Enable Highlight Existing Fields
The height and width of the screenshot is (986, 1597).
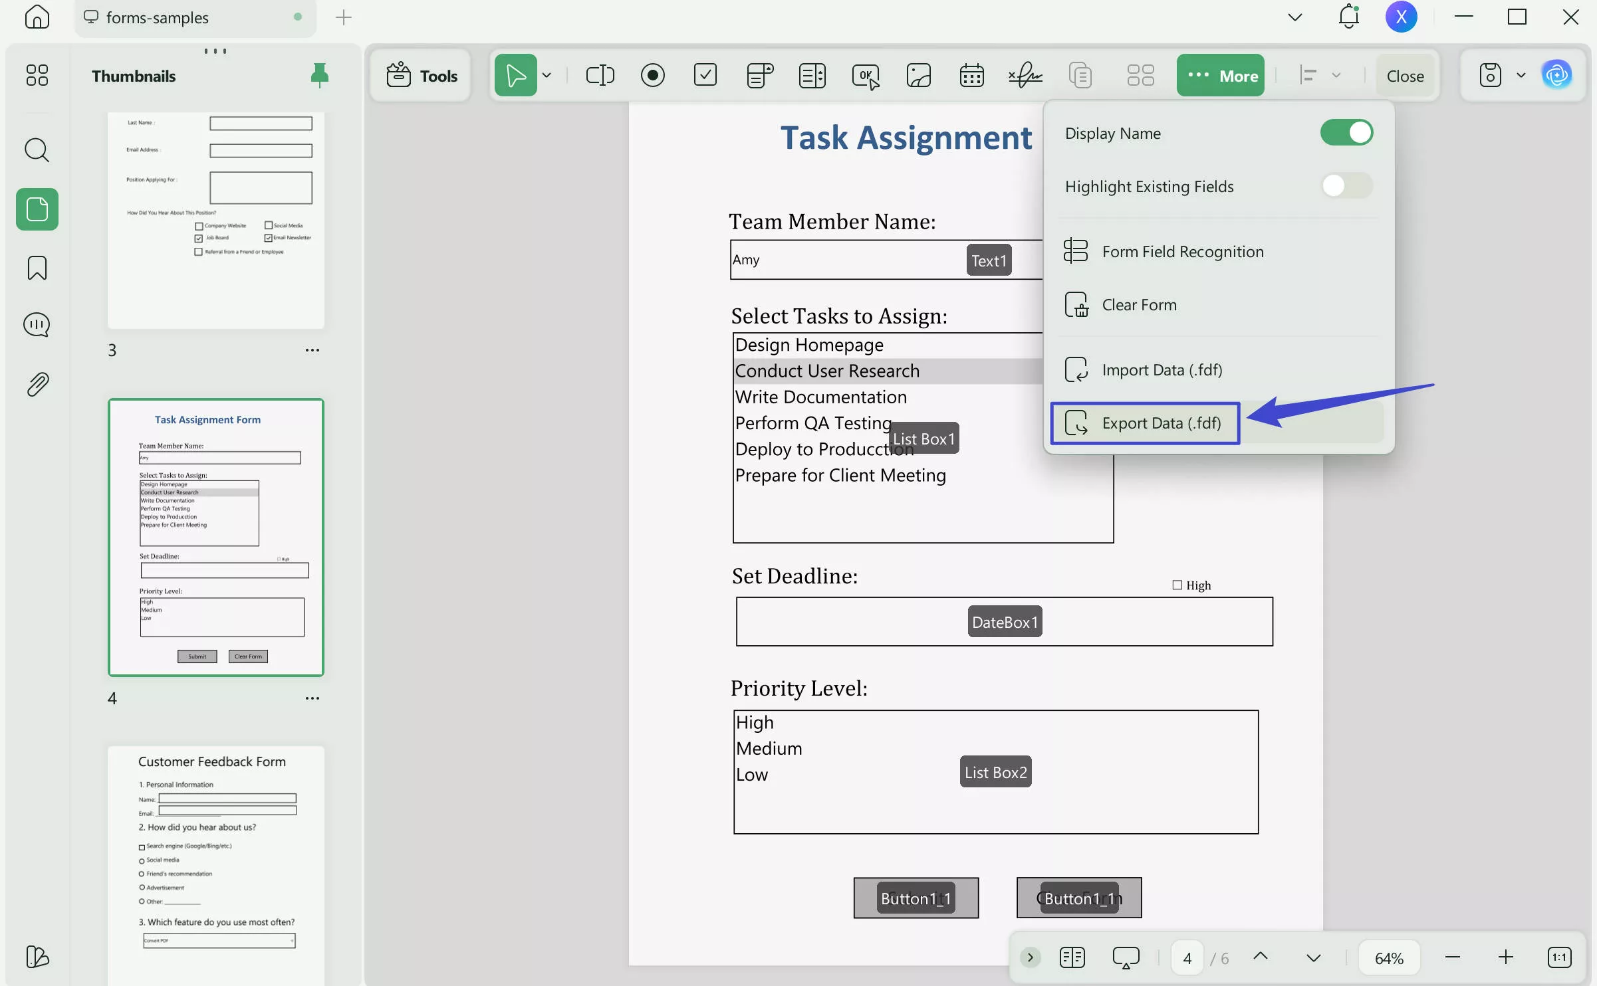(x=1346, y=186)
